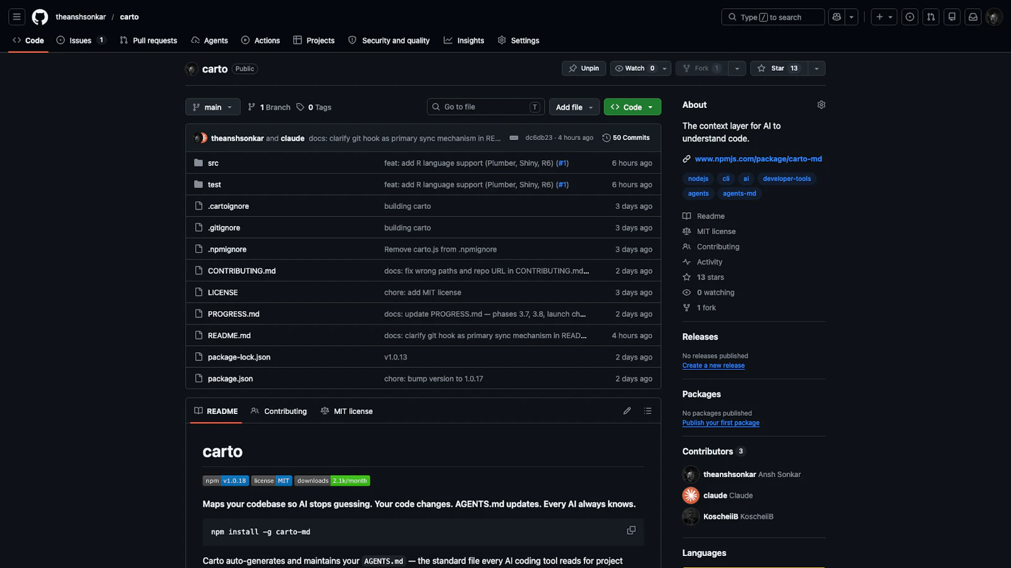Fork the carto repository
Screen dimensions: 1011x568
tap(701, 68)
